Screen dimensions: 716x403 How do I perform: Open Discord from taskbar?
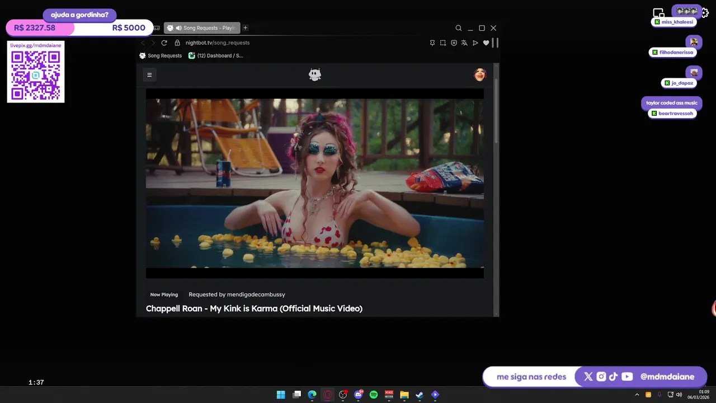[359, 395]
